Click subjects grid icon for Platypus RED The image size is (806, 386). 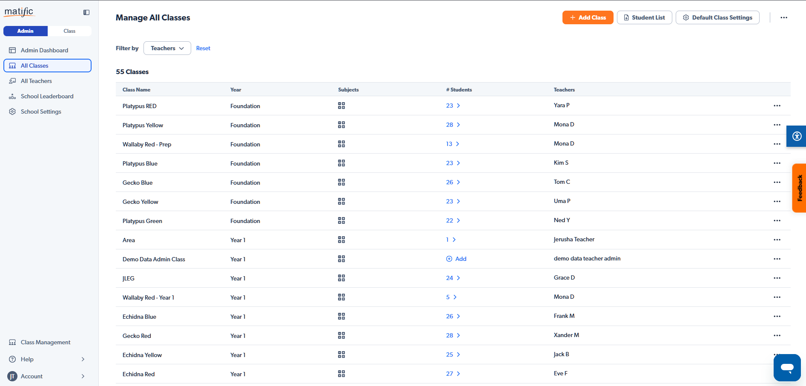point(341,106)
